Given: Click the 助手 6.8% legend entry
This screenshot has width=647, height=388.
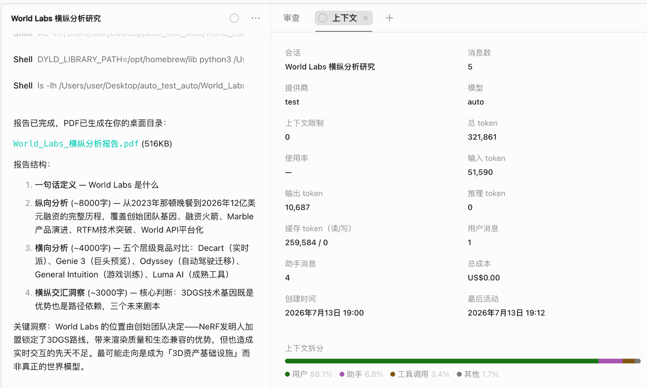Looking at the screenshot, I should click(362, 374).
